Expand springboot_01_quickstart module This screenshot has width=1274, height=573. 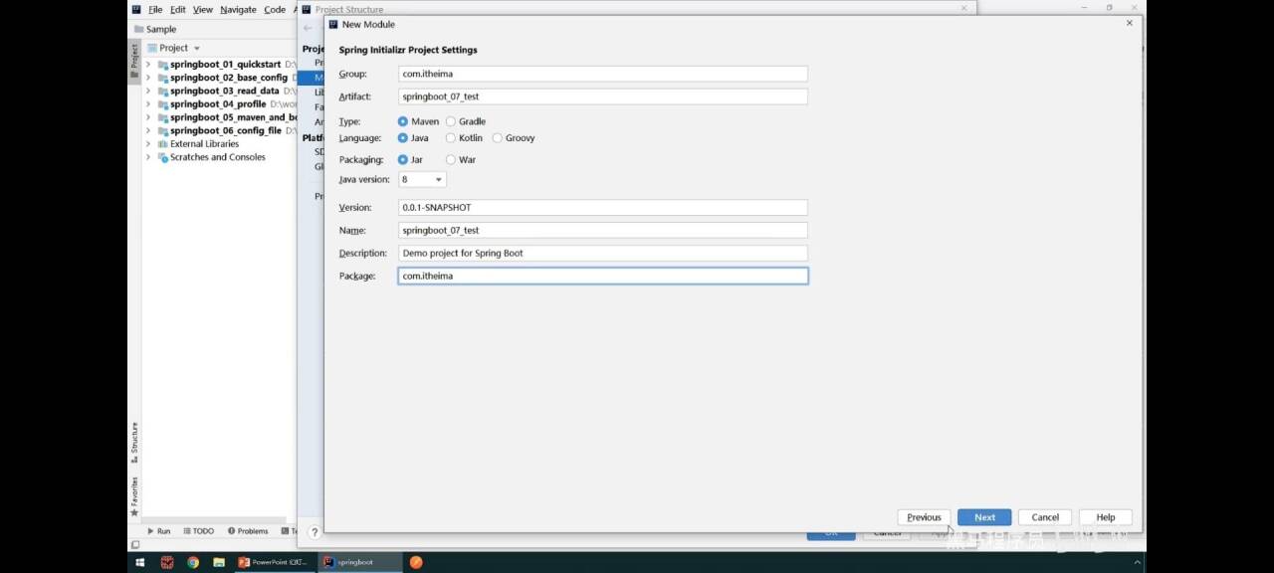(148, 65)
